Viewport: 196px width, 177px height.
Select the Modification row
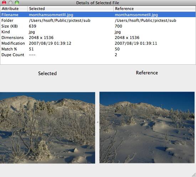98,43
